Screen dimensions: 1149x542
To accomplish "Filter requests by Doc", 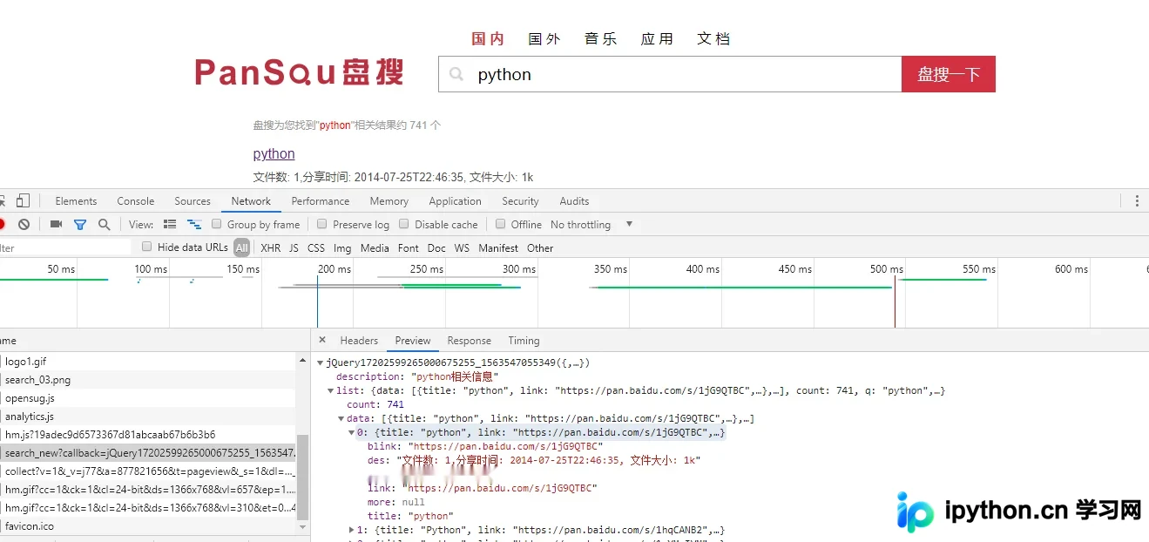I will point(436,247).
